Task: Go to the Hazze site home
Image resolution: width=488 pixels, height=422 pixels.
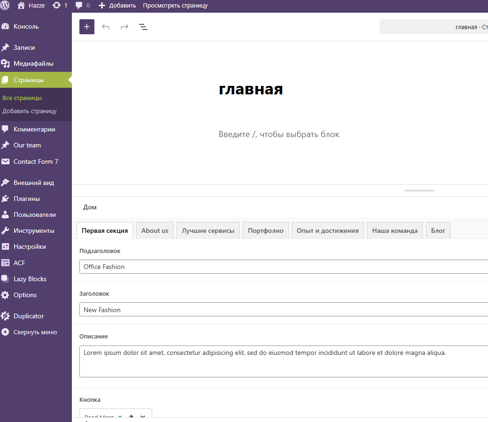Action: [31, 5]
